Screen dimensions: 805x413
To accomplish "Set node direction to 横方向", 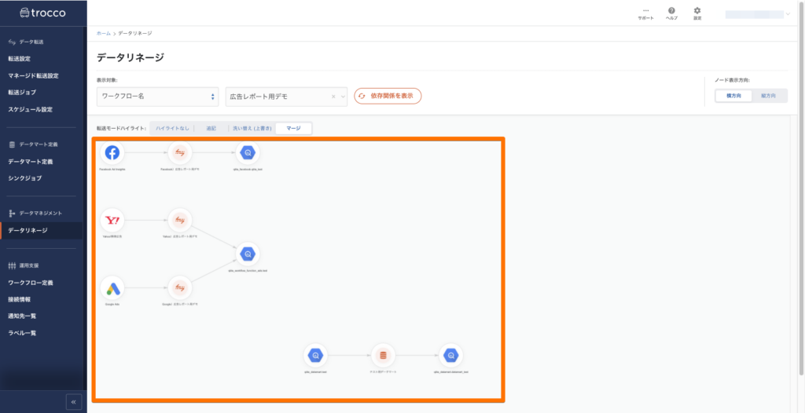I will click(x=733, y=96).
